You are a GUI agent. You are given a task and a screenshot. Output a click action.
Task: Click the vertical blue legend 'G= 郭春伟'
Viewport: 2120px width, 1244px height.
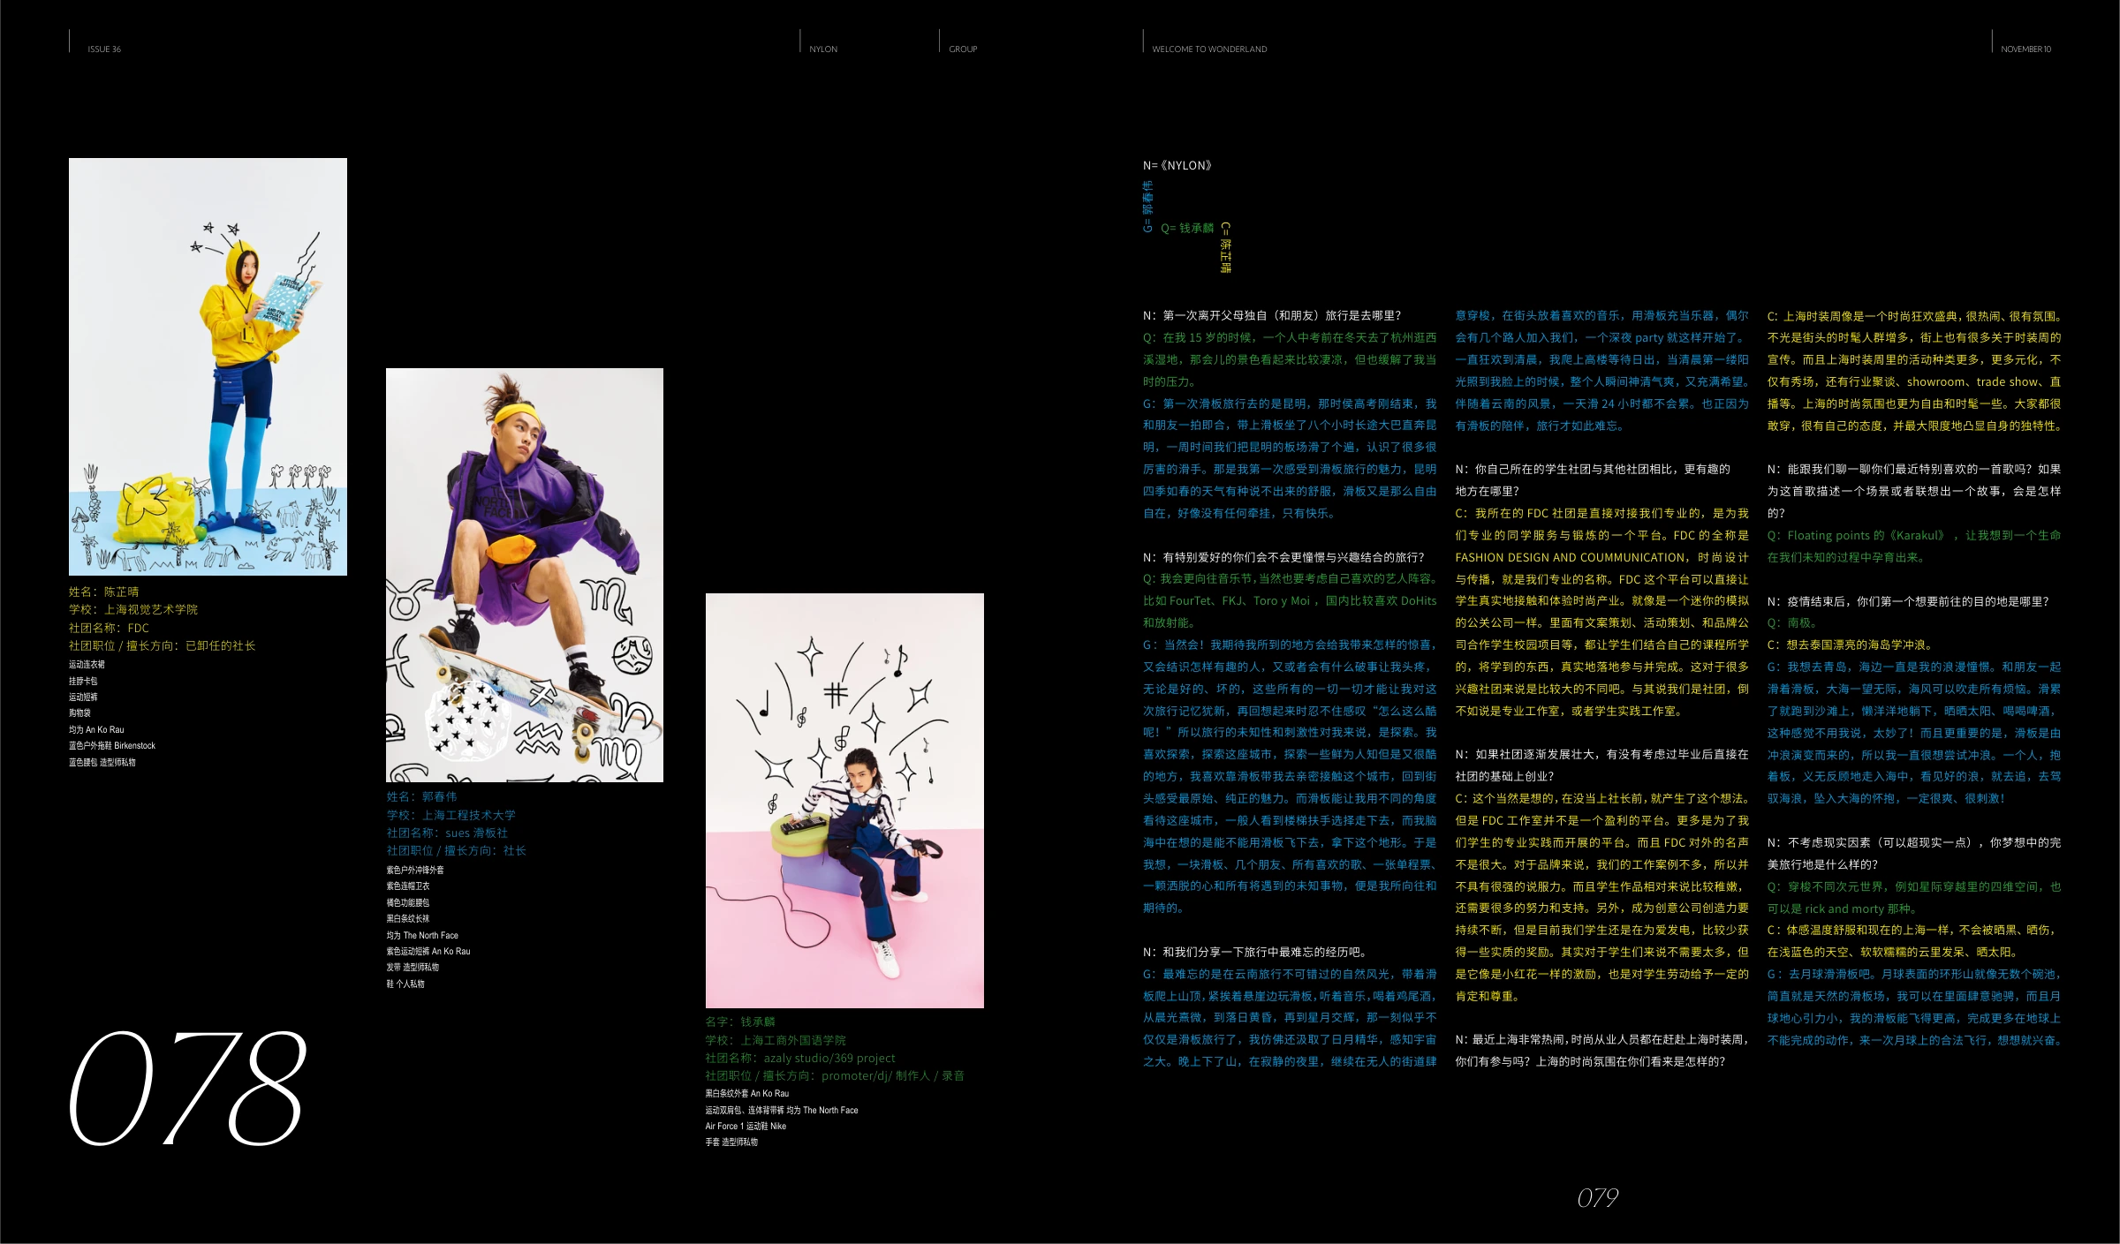1147,207
